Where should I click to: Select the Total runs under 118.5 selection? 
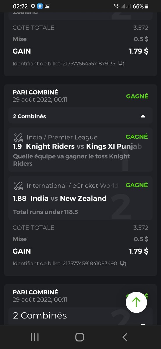tap(46, 212)
